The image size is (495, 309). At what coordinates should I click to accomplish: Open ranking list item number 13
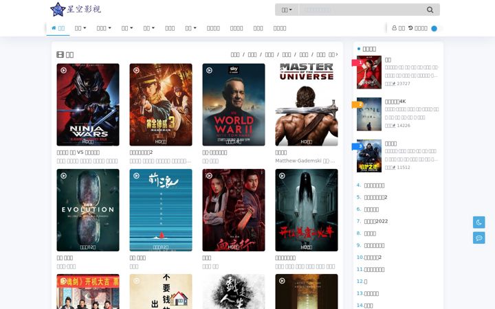371,294
